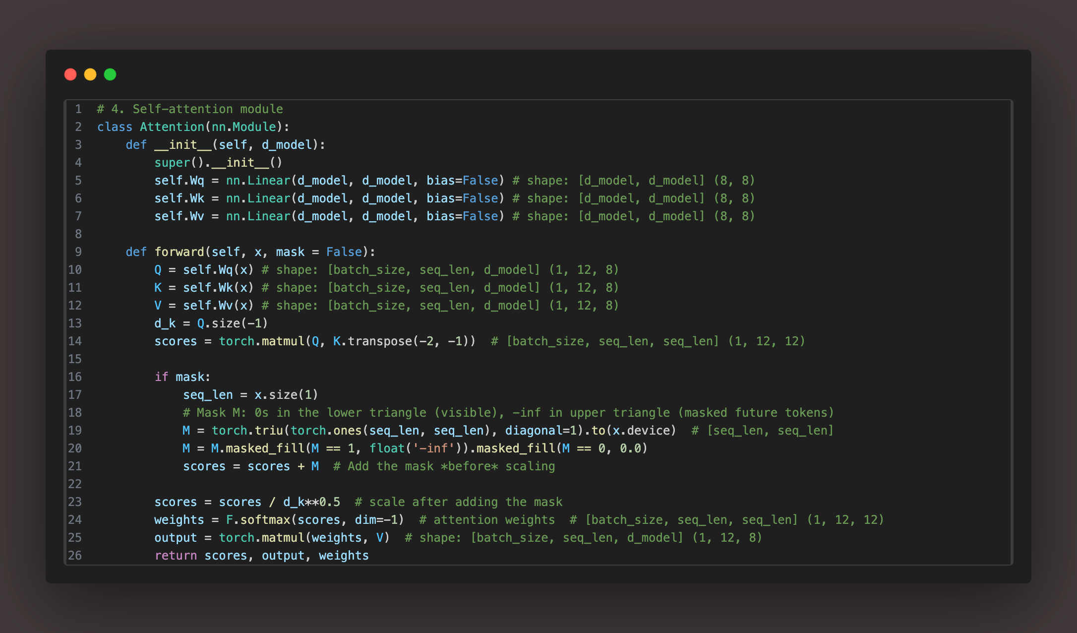1077x633 pixels.
Task: Click K.transpose on line 14
Action: (x=372, y=341)
